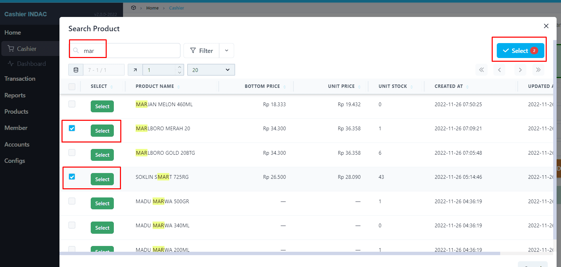
Task: Click created date 2022-11-26 05:14:46
Action: point(458,177)
